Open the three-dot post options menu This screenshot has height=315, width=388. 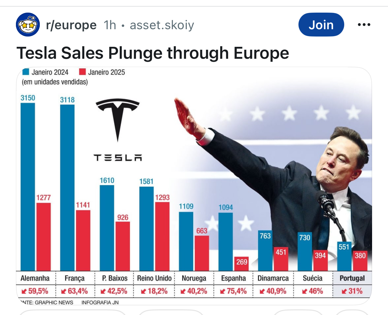coord(364,25)
